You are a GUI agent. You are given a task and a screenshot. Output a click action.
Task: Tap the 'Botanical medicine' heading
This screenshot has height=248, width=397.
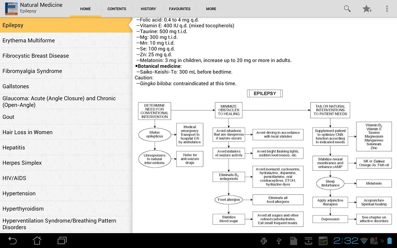click(x=158, y=66)
